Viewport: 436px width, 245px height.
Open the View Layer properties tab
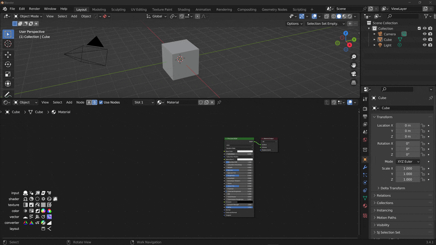pos(365,124)
